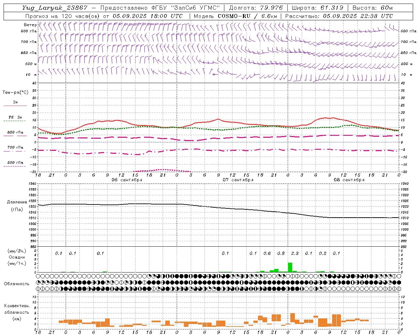The image size is (418, 335).
Task: Click the 'Td 2м' dew point legend entry
Action: (x=15, y=117)
